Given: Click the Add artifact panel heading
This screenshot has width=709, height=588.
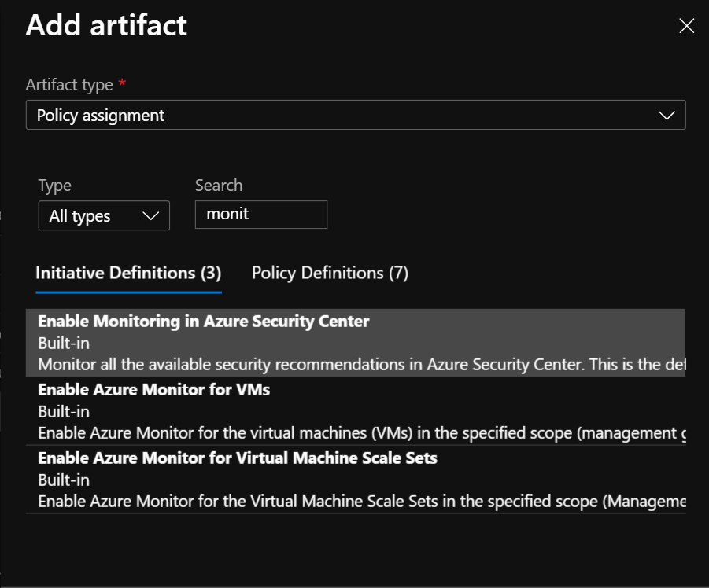Looking at the screenshot, I should (106, 25).
